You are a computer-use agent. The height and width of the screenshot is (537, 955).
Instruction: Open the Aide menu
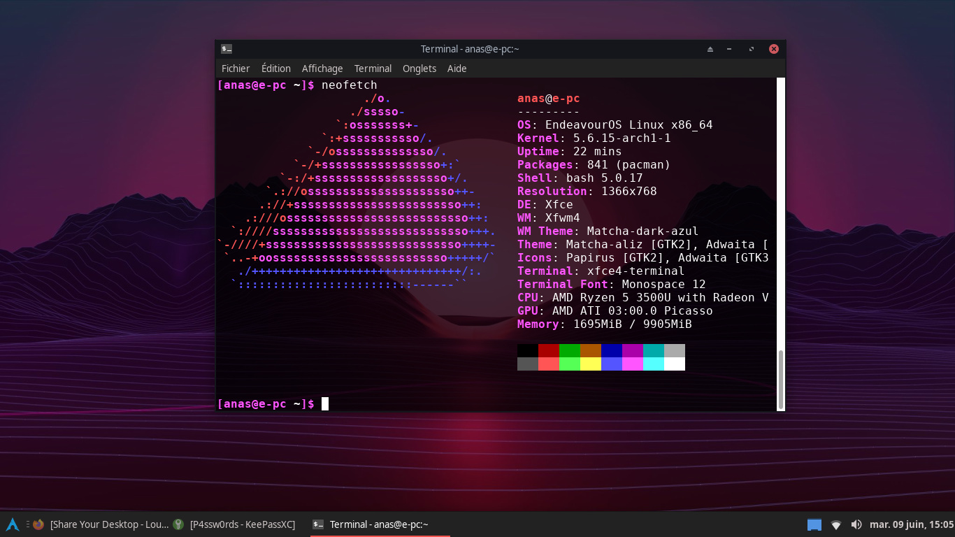457,69
